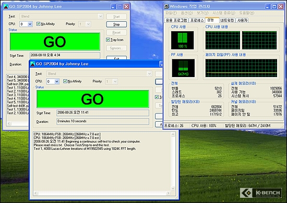Image resolution: width=287 pixels, height=203 pixels.
Task: Toggle No Affinity in back SP2004 window
Action: 45,24
